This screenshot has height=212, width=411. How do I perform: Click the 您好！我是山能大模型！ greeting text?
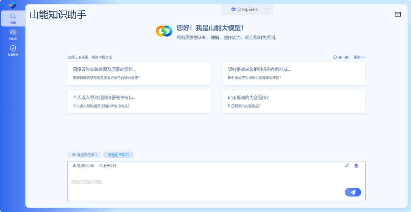[x=210, y=28]
